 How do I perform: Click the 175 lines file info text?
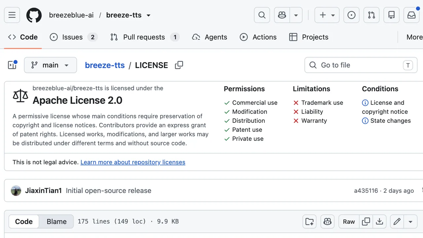[128, 221]
